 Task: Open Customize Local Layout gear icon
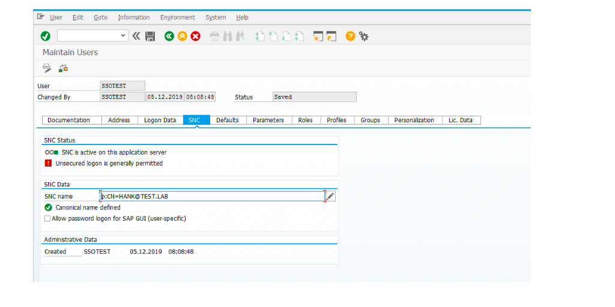click(x=363, y=37)
